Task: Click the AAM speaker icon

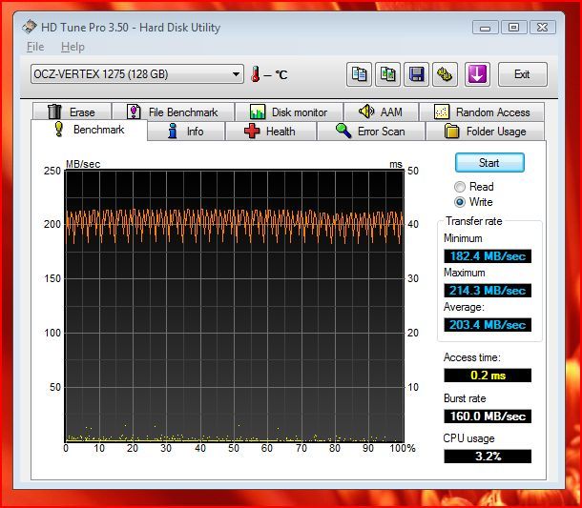Action: [366, 111]
